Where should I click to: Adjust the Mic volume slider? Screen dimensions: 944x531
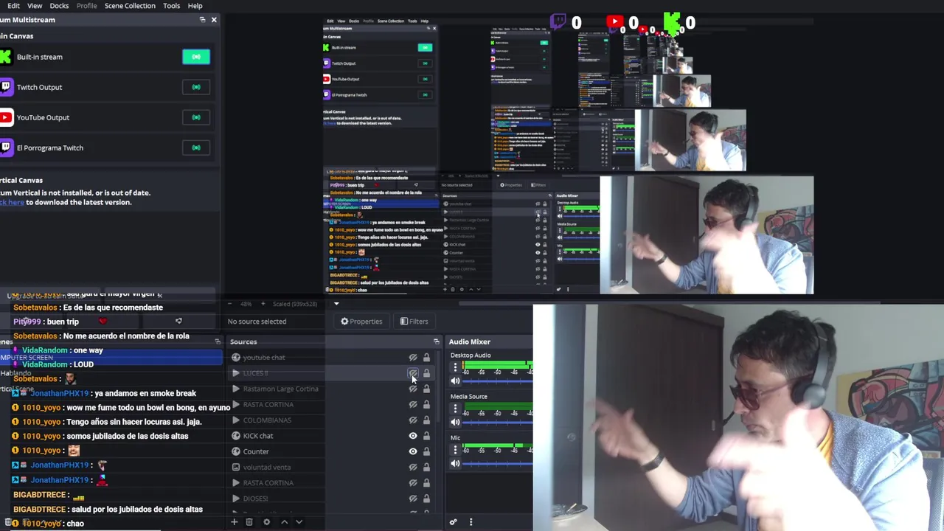pyautogui.click(x=497, y=464)
